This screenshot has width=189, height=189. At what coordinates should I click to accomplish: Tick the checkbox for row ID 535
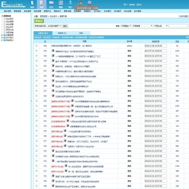[37, 51]
